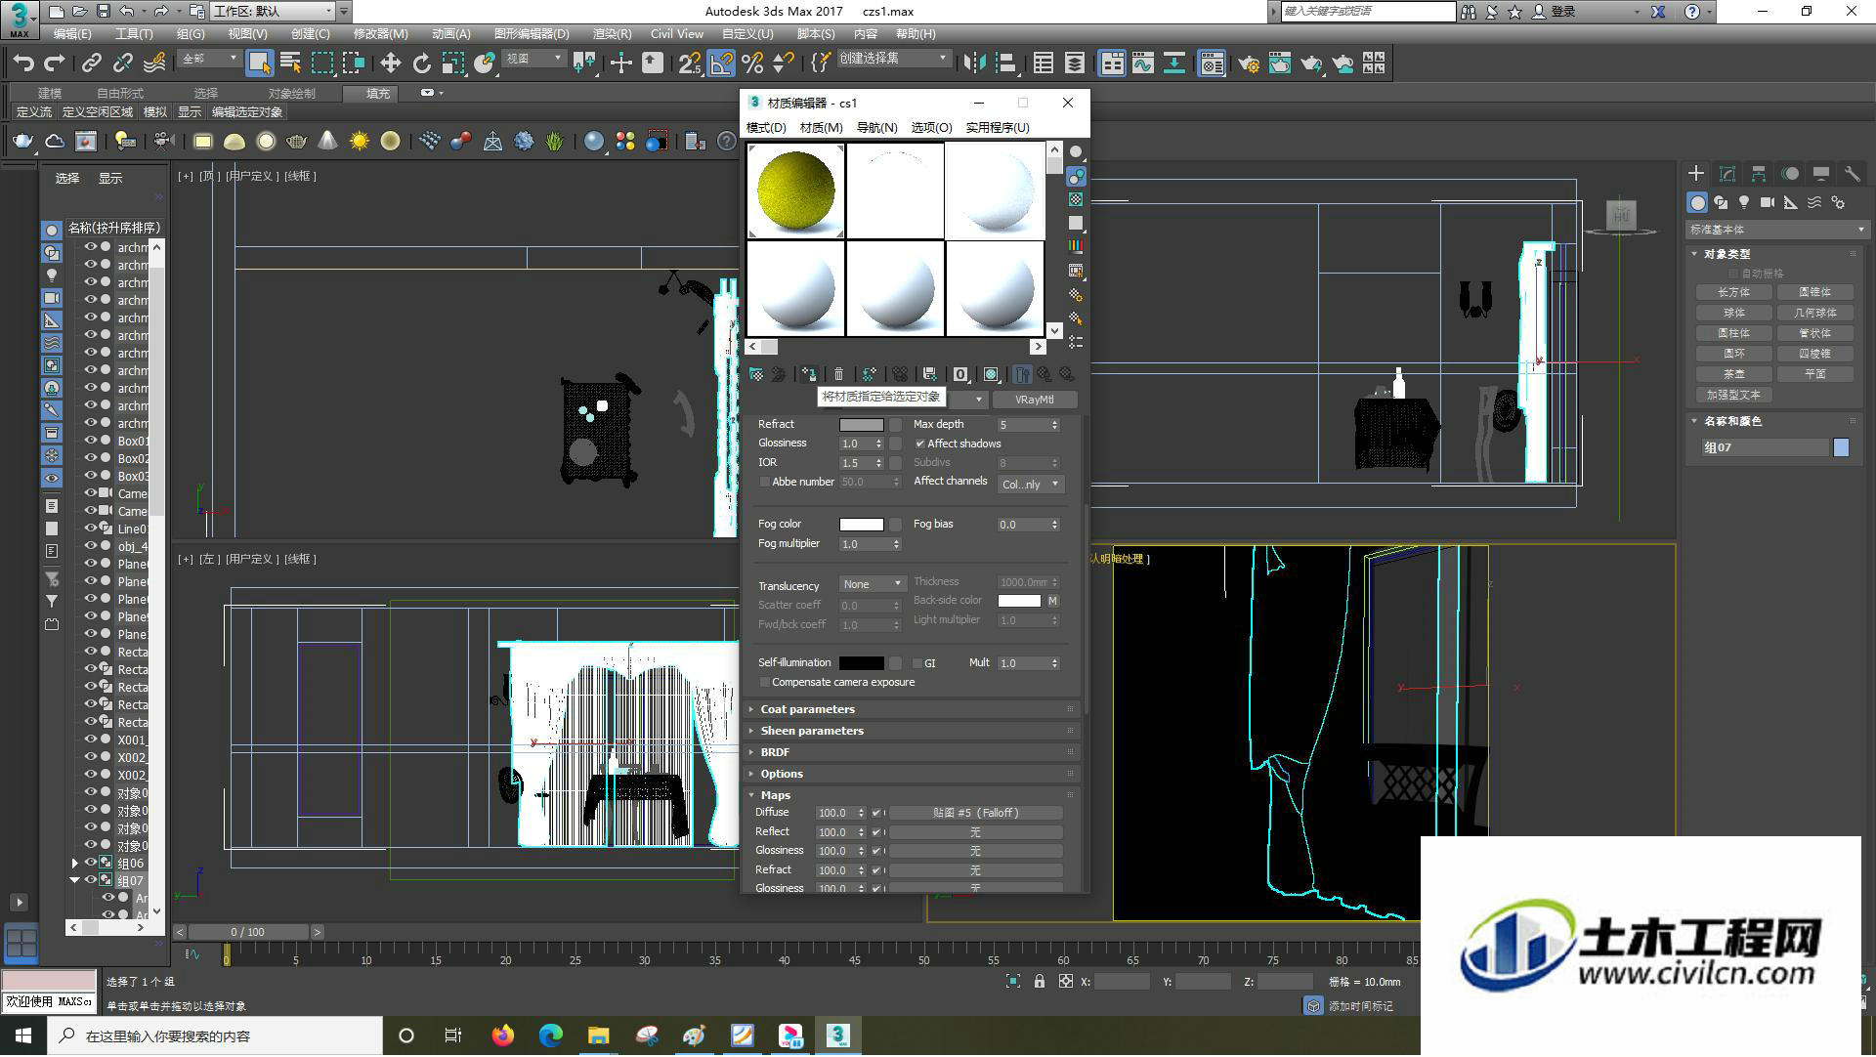The width and height of the screenshot is (1876, 1057).
Task: Open Utilities wrench tab in command panel
Action: coord(1852,174)
